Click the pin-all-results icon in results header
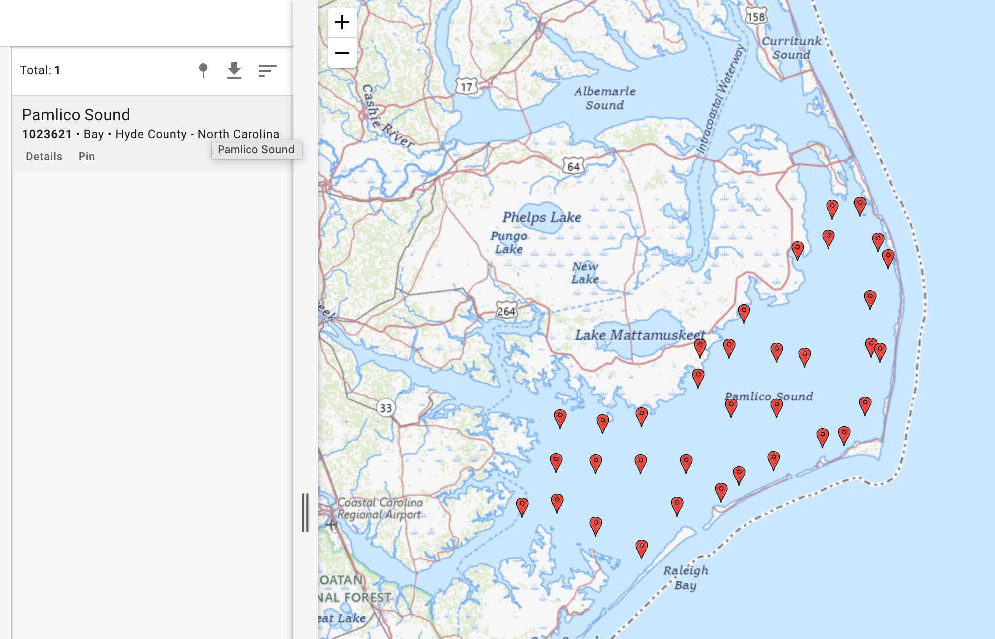This screenshot has width=995, height=639. click(203, 70)
